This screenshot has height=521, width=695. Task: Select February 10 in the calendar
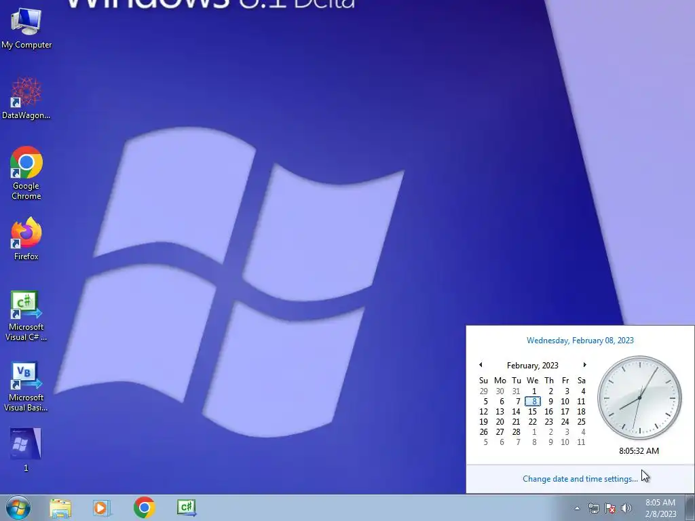[x=565, y=402]
